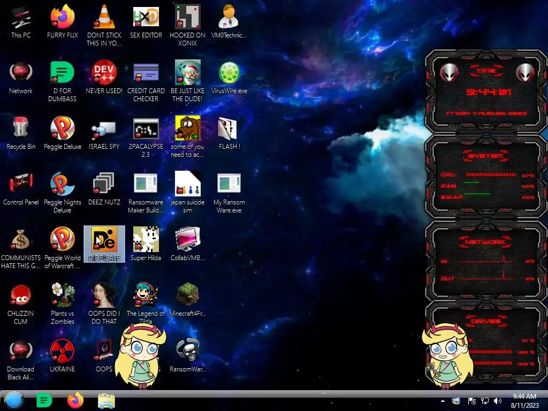The width and height of the screenshot is (548, 411).
Task: Click the Peggle Nights Deluxe icon
Action: (x=62, y=192)
